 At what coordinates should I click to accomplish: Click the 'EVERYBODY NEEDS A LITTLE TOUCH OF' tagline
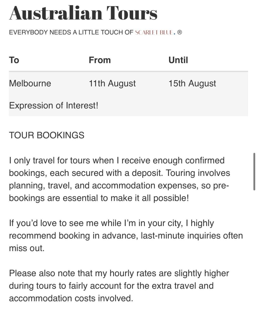pos(71,32)
